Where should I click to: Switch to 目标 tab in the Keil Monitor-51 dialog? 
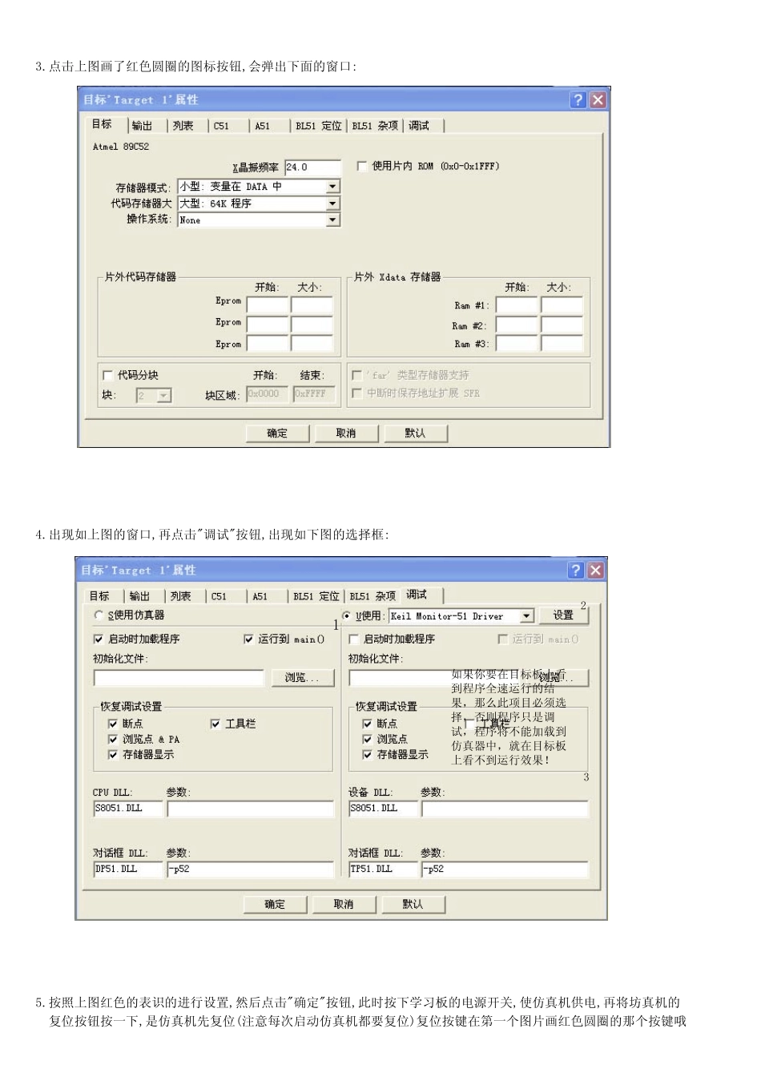[x=99, y=596]
